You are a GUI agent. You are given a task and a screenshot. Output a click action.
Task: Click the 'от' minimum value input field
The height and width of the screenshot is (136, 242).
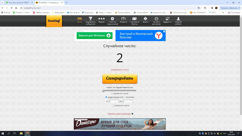114,101
